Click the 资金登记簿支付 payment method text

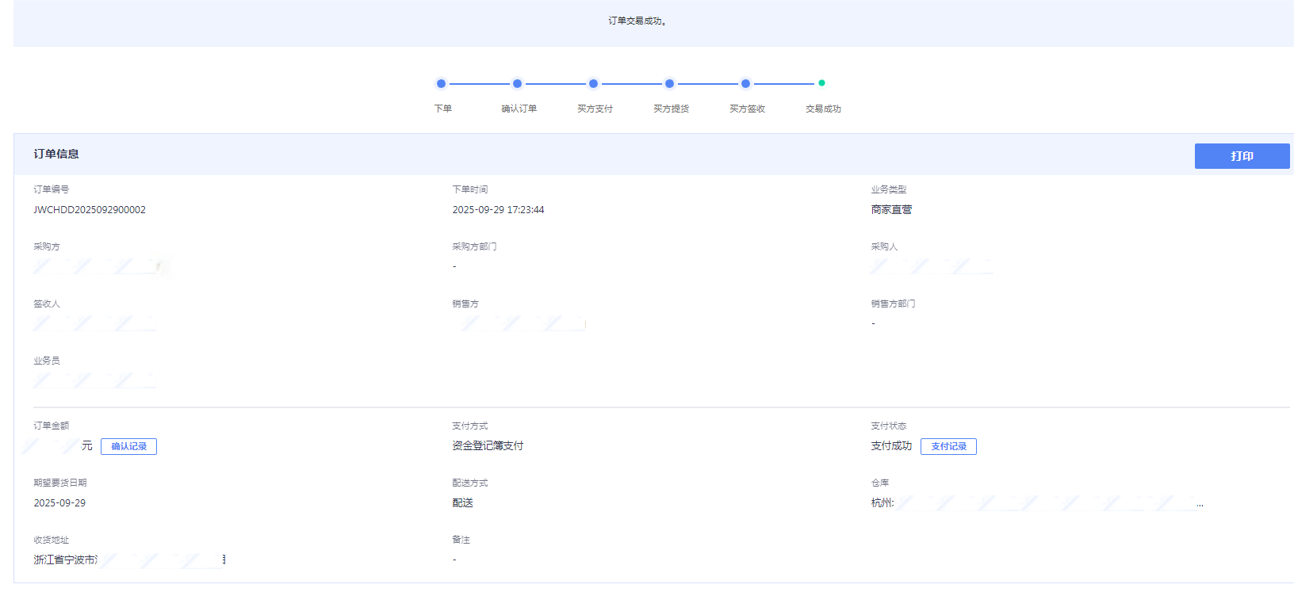pyautogui.click(x=488, y=446)
